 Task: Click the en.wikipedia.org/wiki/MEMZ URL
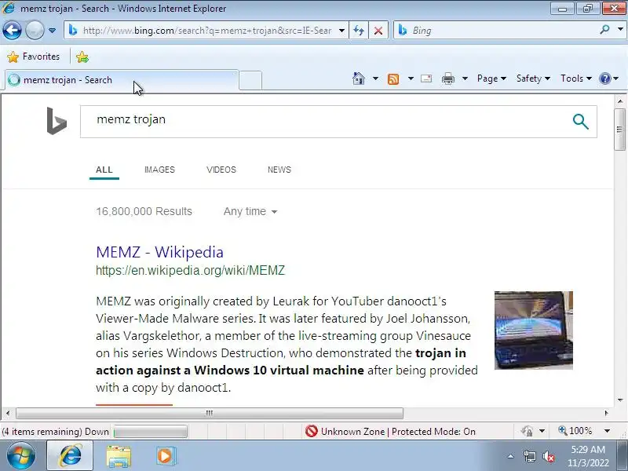pos(190,271)
